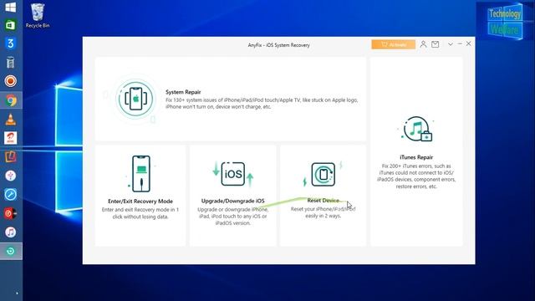
Task: Open the red camera app taskbar icon
Action: tap(11, 213)
